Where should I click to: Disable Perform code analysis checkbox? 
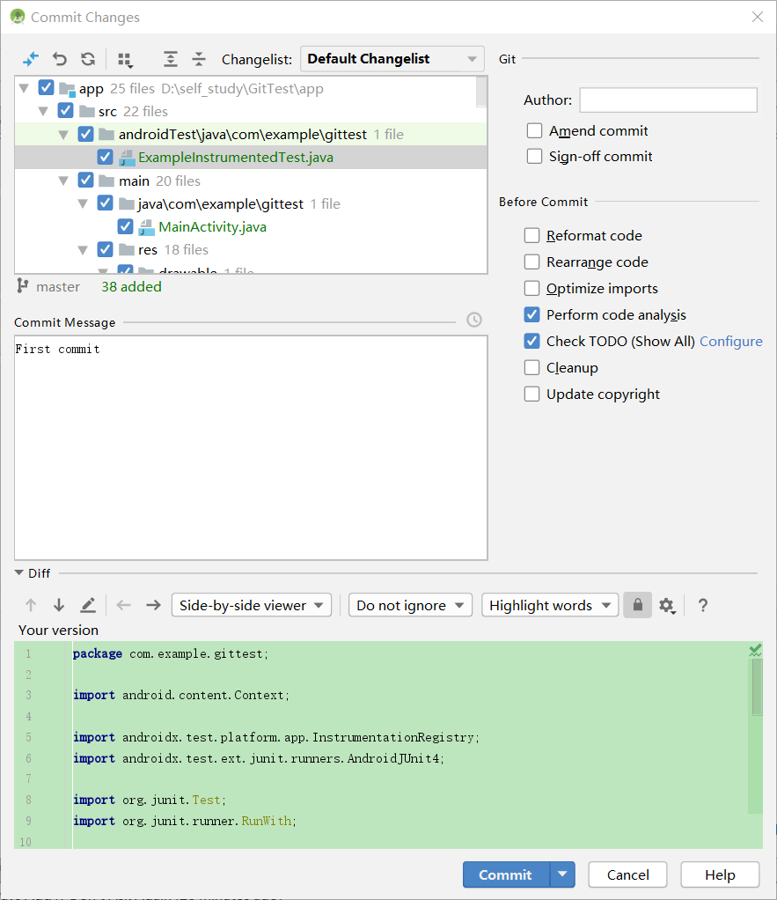coord(532,314)
